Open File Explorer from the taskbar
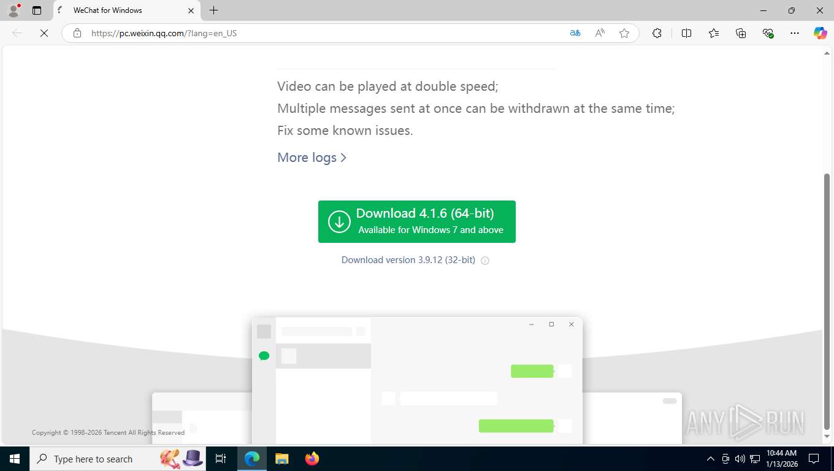The height and width of the screenshot is (471, 834). (281, 459)
